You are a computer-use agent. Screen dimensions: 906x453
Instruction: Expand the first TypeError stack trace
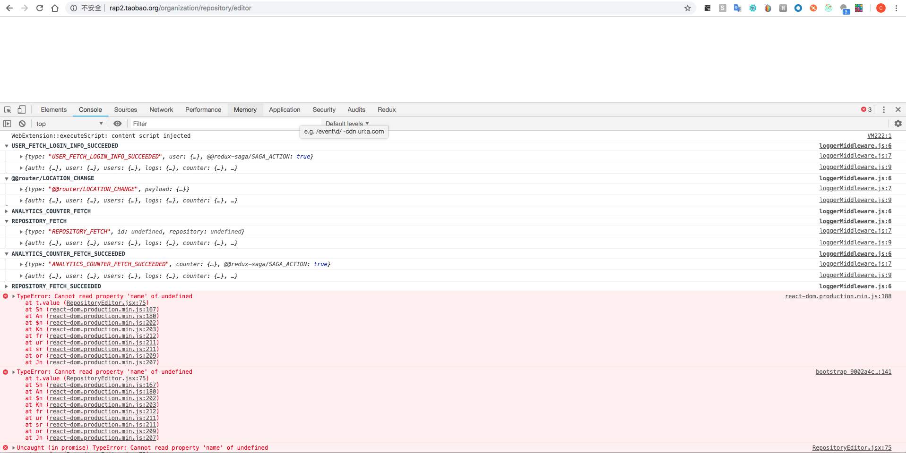[14, 296]
